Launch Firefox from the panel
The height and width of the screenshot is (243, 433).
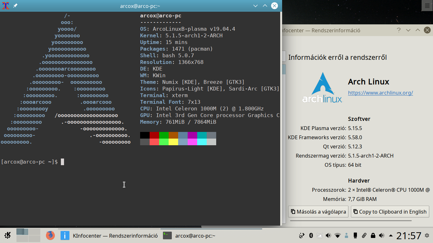tap(50, 235)
